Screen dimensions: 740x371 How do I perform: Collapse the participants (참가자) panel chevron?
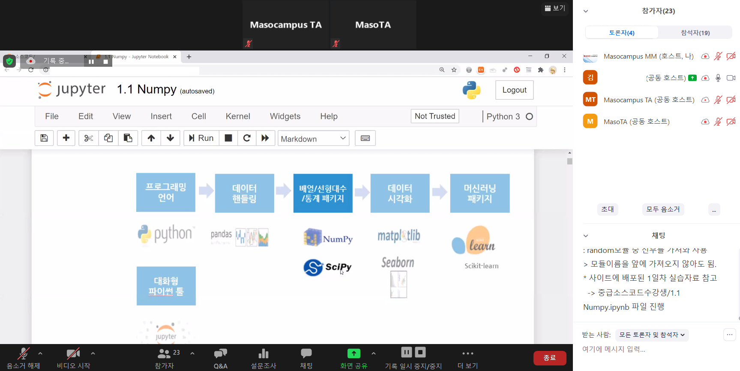[x=586, y=11]
